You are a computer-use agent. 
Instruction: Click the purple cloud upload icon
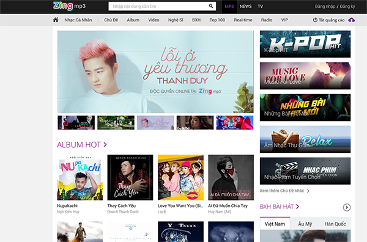351,20
